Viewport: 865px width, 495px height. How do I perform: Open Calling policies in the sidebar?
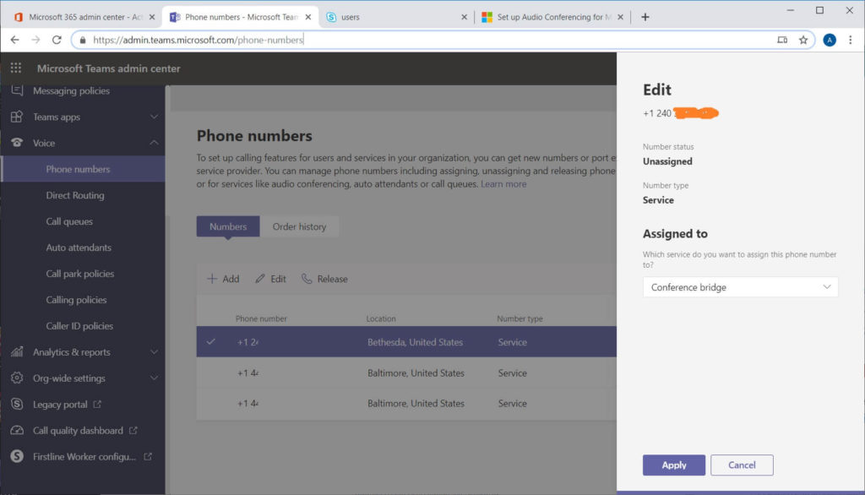(x=76, y=300)
